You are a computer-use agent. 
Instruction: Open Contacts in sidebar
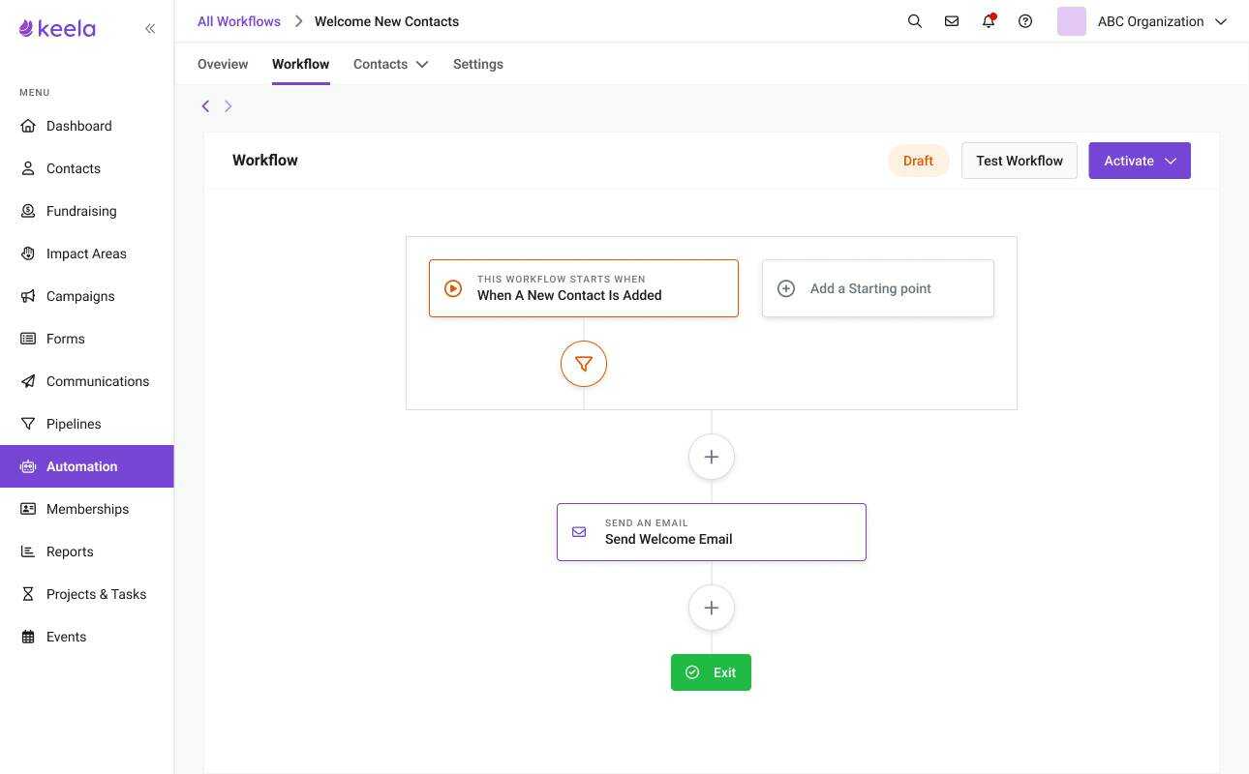tap(87, 168)
